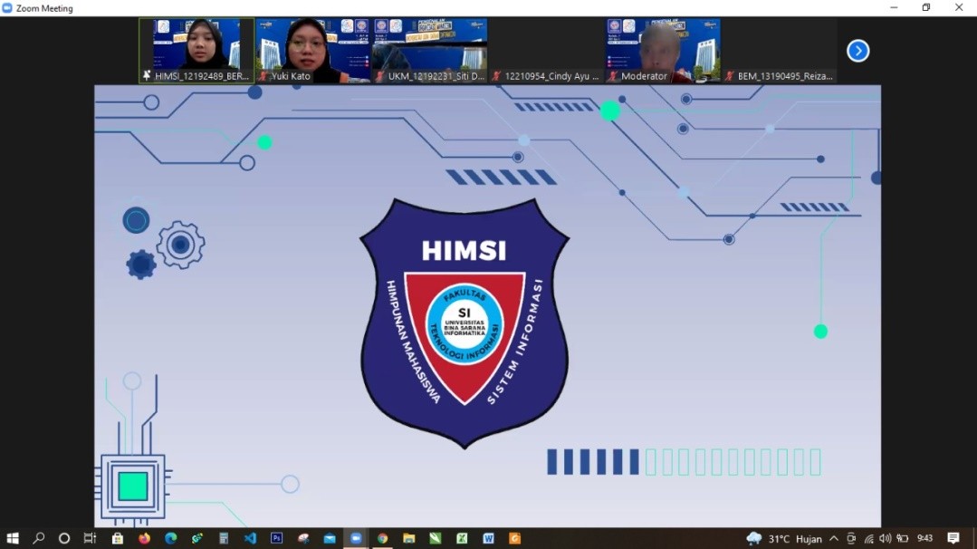
Task: Check battery status in the system tray
Action: 902,538
